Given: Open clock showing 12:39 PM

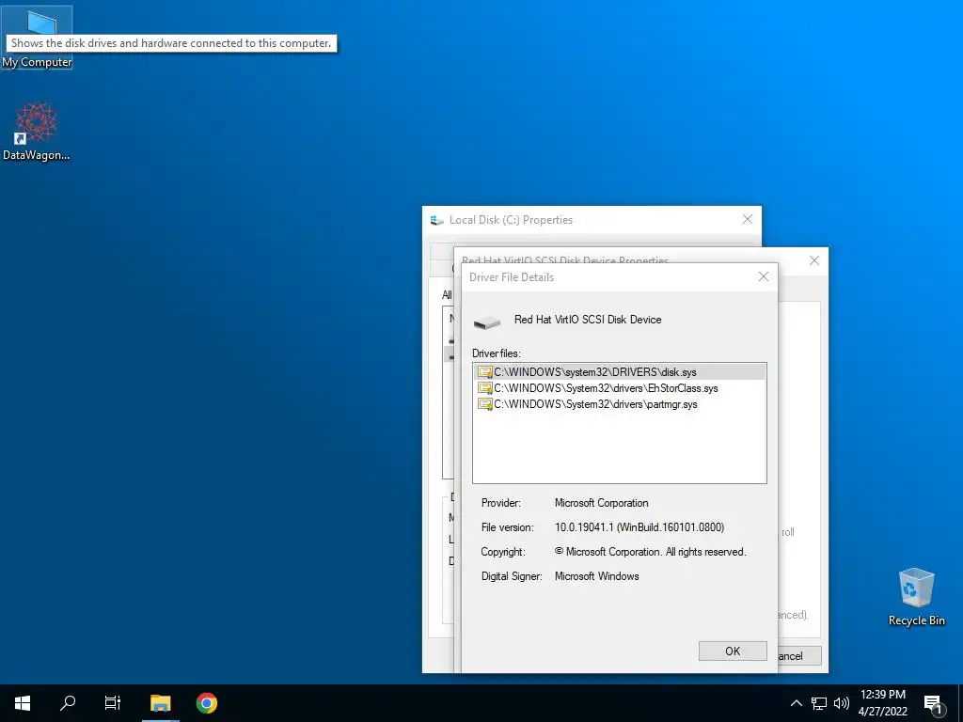Looking at the screenshot, I should [882, 703].
